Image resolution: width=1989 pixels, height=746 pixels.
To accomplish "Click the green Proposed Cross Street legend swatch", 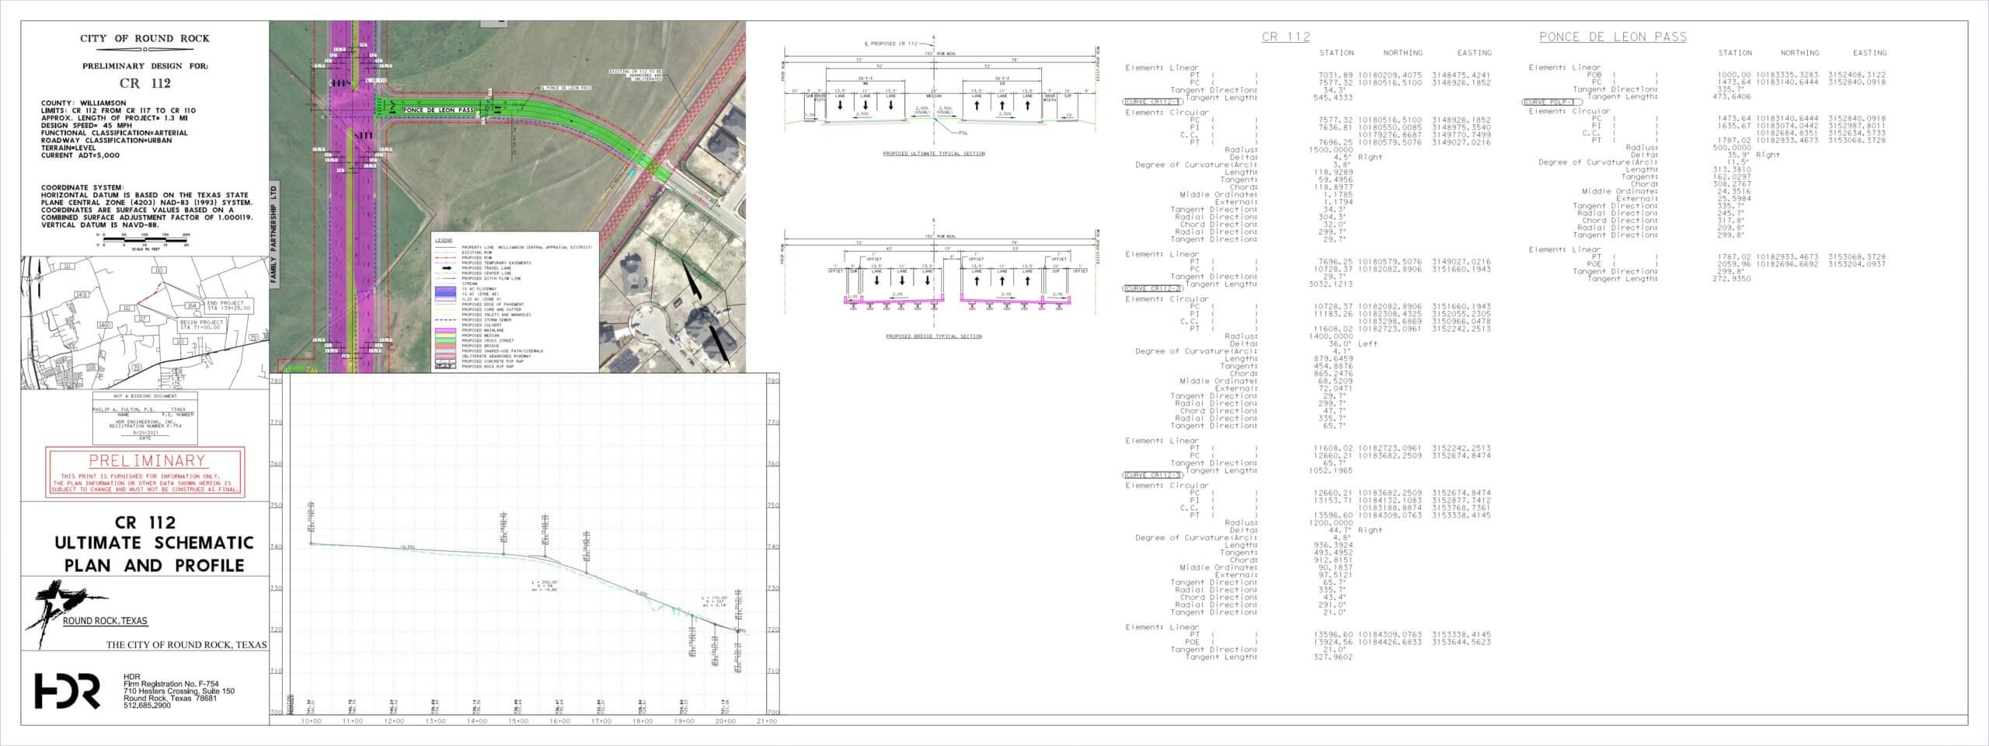I will click(x=444, y=340).
